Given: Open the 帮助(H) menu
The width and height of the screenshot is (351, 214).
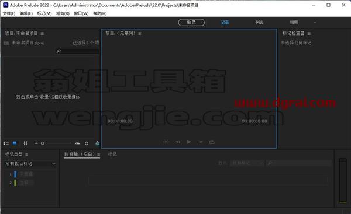Looking at the screenshot, I should (x=100, y=13).
